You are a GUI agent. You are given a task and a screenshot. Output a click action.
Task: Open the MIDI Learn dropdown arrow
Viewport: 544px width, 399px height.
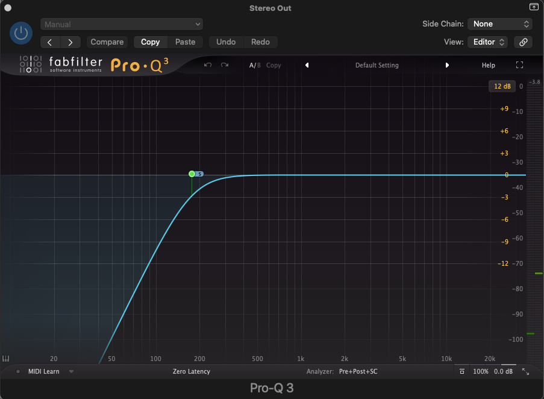pos(71,372)
